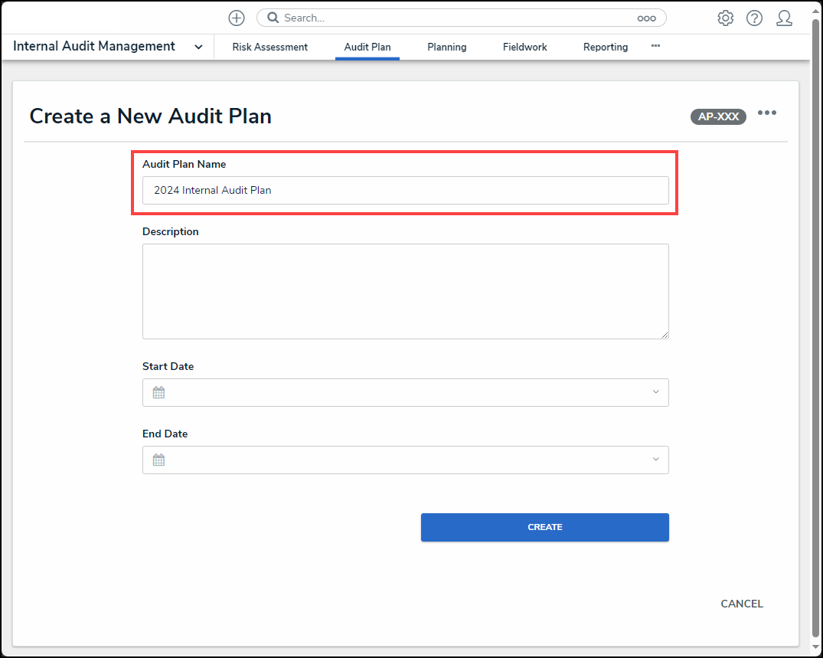The height and width of the screenshot is (658, 823).
Task: Open the Fieldwork tab
Action: tap(524, 47)
